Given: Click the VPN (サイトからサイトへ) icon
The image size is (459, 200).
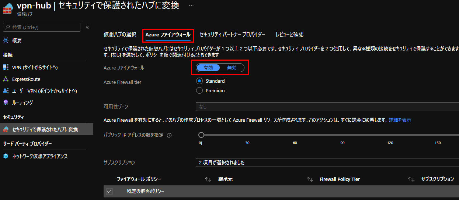Looking at the screenshot, I should pyautogui.click(x=6, y=67).
